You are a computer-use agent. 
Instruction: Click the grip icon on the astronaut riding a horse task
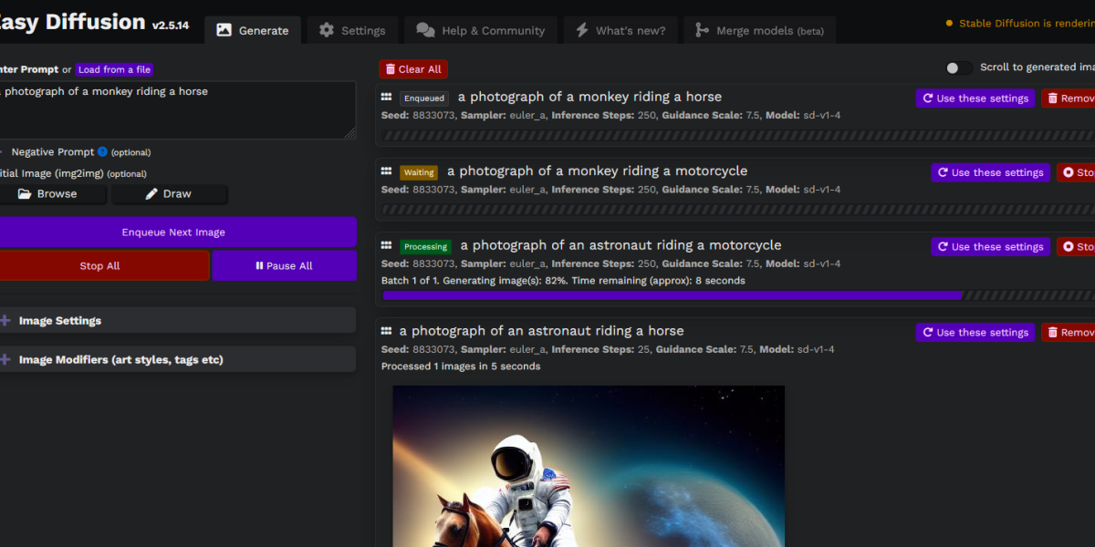click(x=386, y=331)
